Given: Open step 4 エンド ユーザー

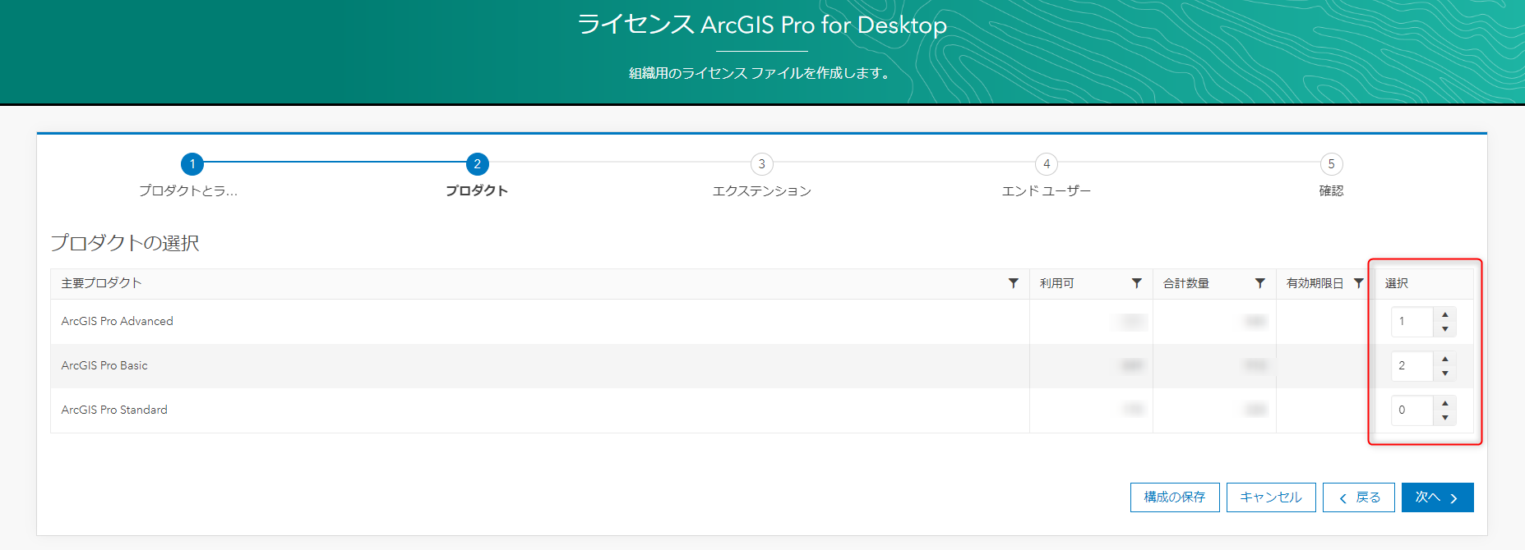Looking at the screenshot, I should click(1047, 164).
